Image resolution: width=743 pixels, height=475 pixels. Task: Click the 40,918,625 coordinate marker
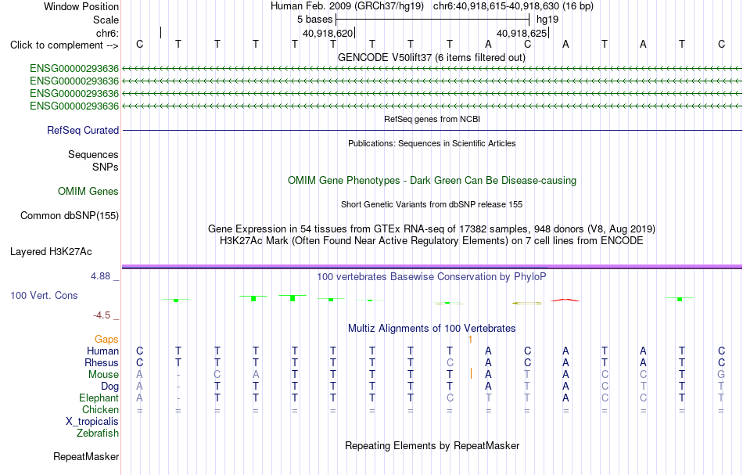(521, 33)
